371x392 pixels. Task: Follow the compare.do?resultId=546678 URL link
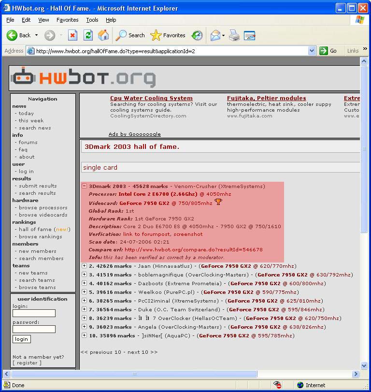(x=194, y=249)
